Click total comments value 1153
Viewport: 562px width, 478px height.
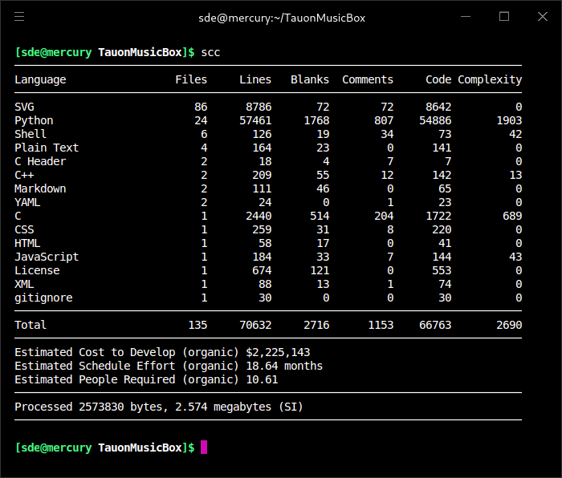(x=381, y=324)
